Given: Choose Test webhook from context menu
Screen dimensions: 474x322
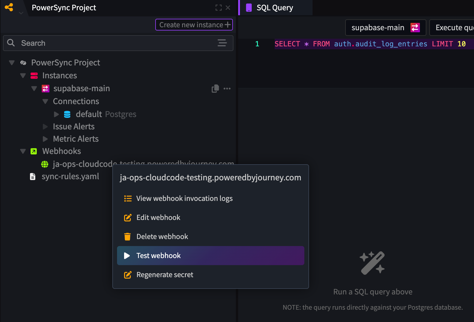Looking at the screenshot, I should 211,256.
